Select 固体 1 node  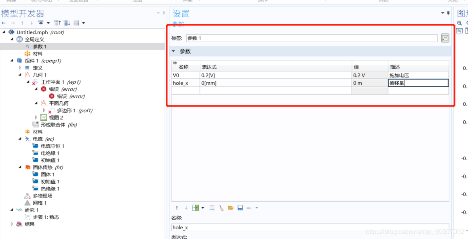pyautogui.click(x=48, y=175)
